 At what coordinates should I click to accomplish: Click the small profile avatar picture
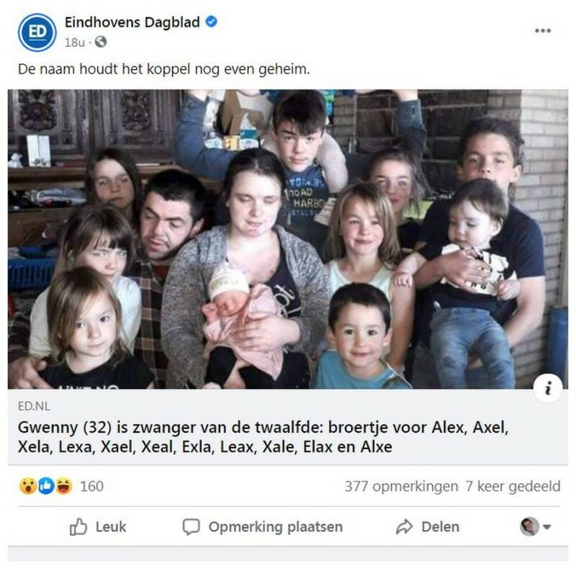point(529,526)
